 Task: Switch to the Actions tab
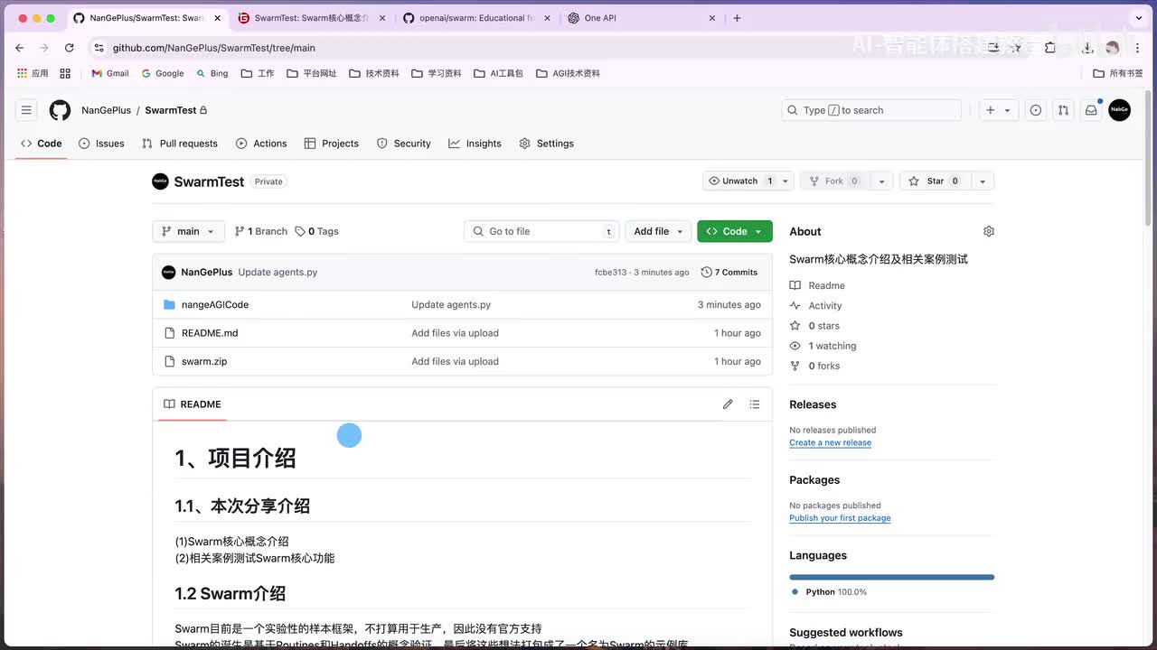click(261, 144)
